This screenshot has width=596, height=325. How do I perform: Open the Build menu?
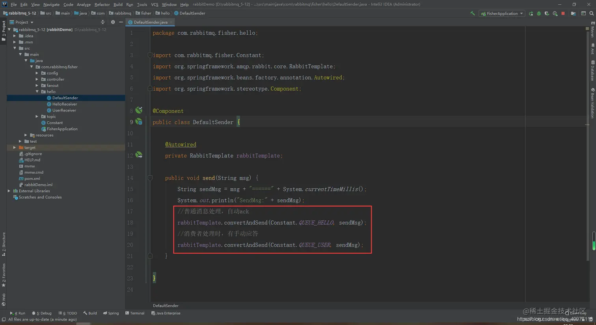[118, 4]
